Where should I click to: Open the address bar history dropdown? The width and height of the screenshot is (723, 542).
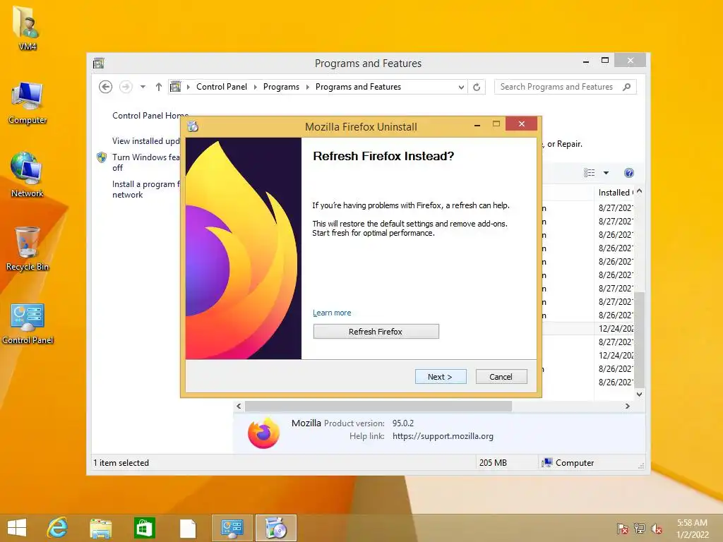pyautogui.click(x=461, y=87)
